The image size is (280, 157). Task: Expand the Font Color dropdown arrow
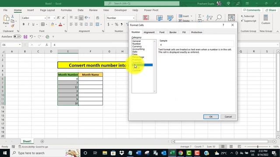(x=64, y=24)
